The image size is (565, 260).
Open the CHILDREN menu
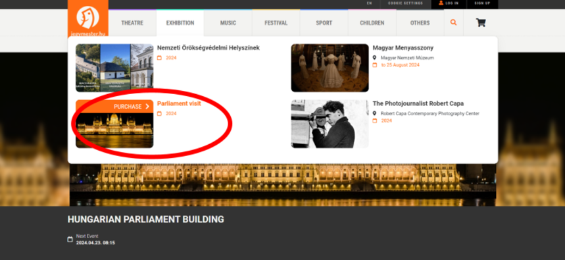click(372, 23)
